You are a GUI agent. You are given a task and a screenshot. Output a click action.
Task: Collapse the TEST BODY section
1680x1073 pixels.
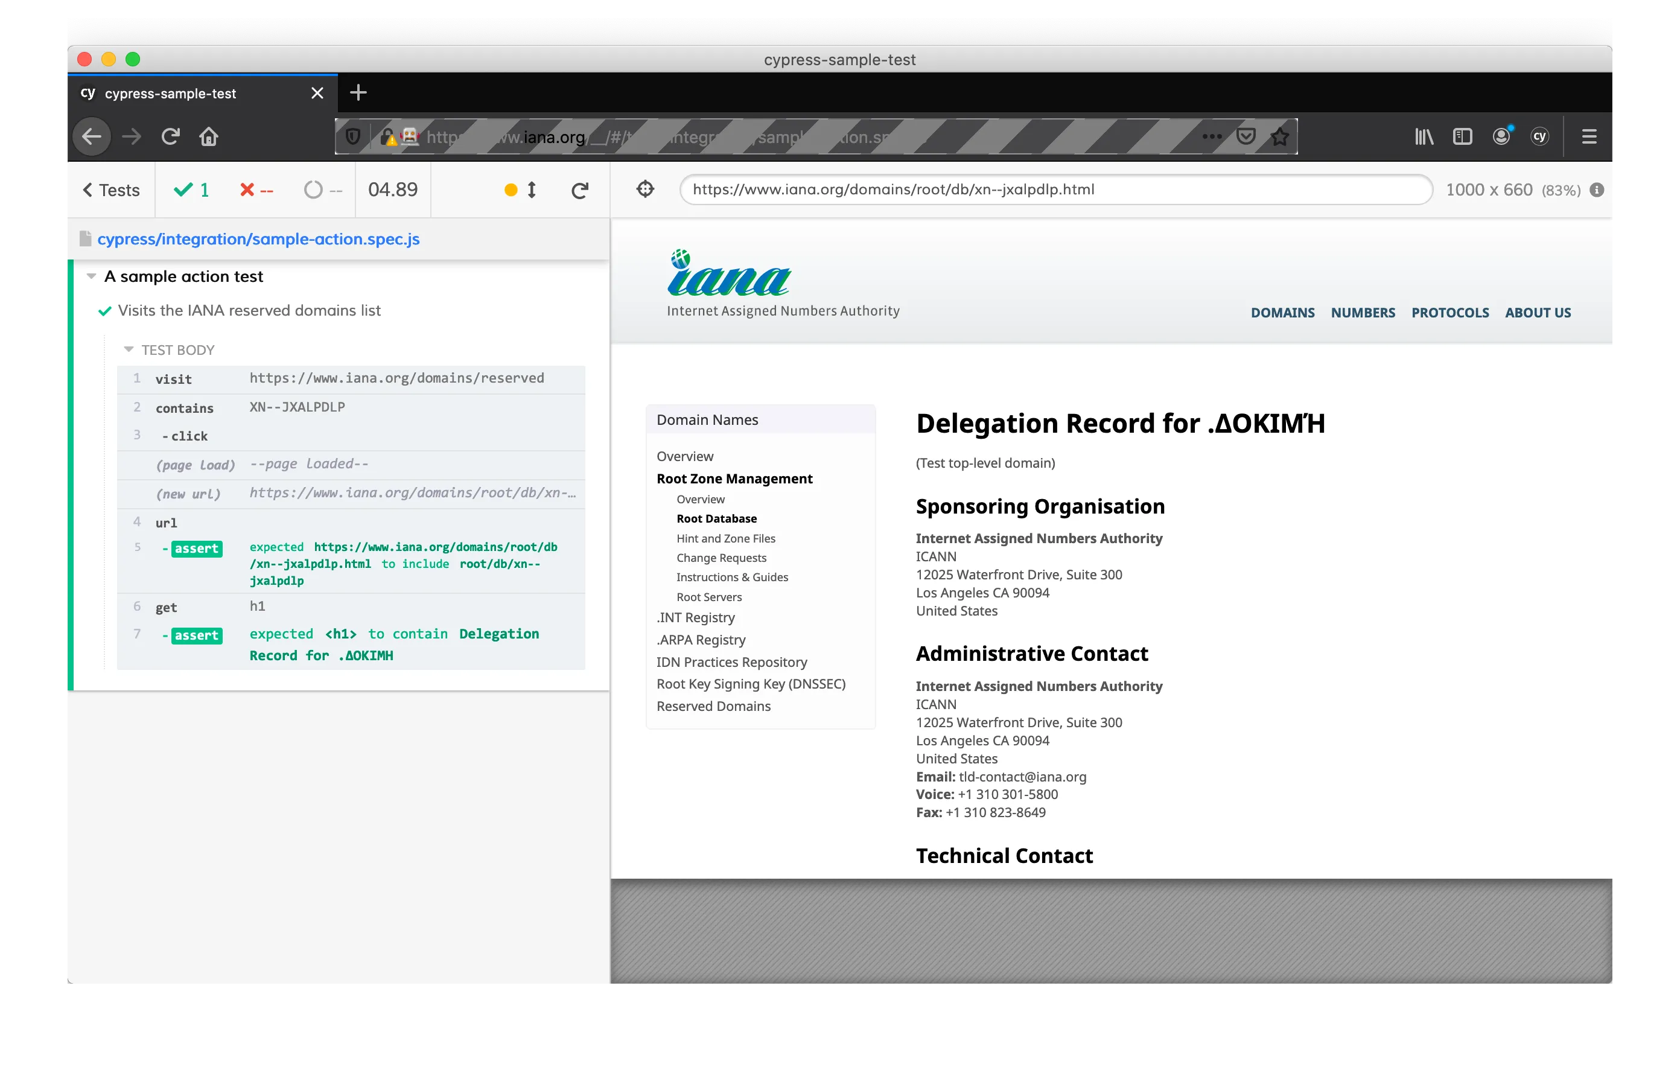(x=129, y=349)
